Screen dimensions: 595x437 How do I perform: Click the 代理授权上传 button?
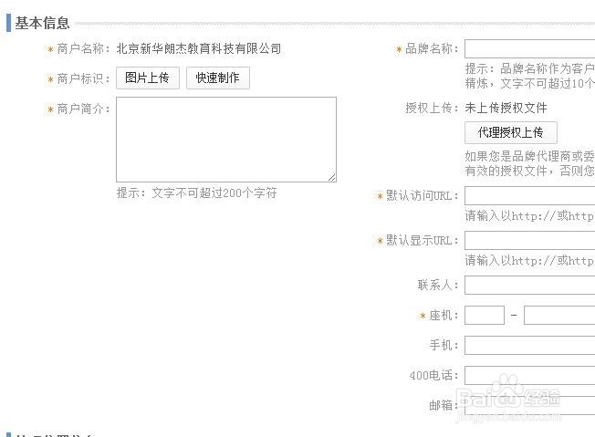click(x=511, y=132)
